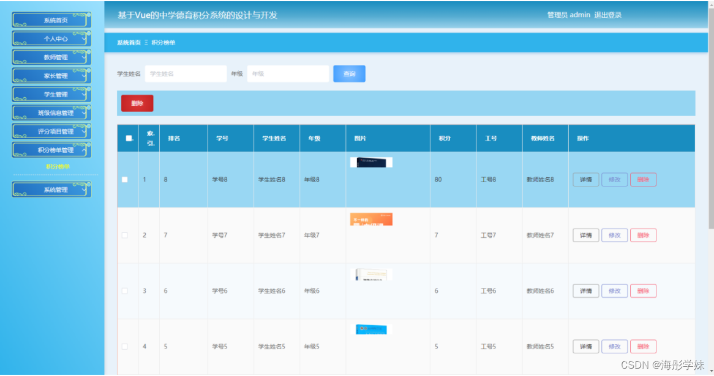Check the checkbox for 学生姓名7's row
Viewport: 714px width, 376px height.
tap(125, 235)
